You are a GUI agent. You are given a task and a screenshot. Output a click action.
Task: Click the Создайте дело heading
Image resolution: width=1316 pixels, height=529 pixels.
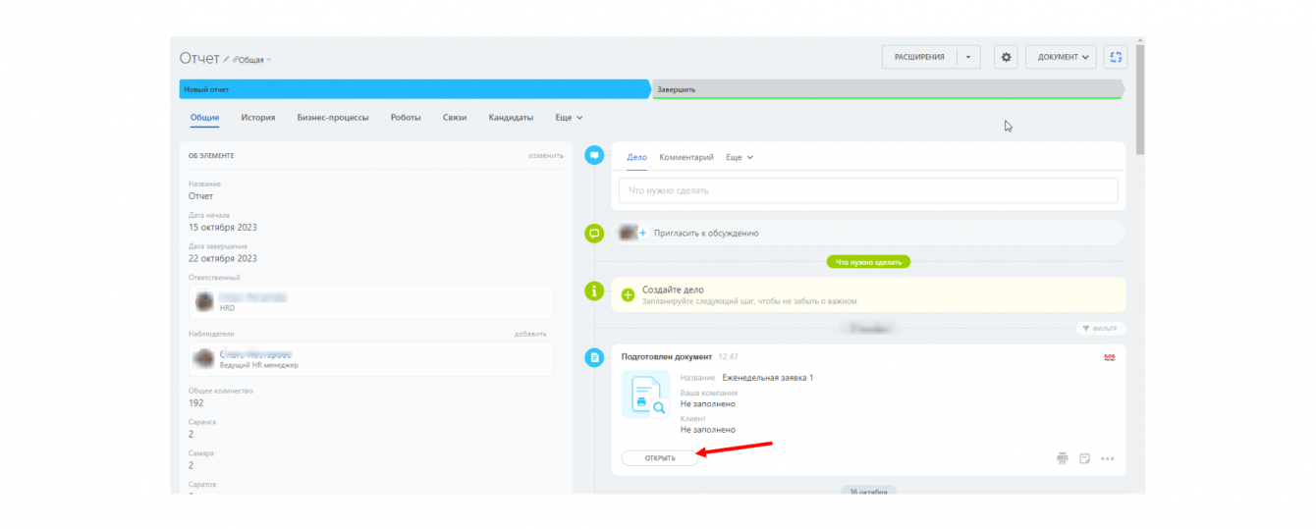coord(673,291)
